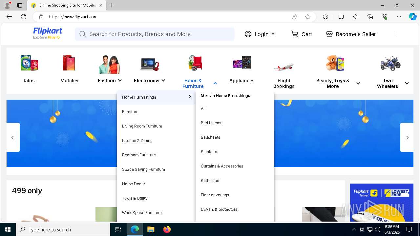Click the browser back arrow

9,17
